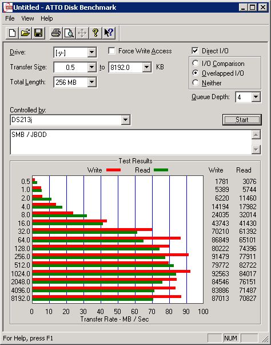
Task: Click the 8192.0 row label in chart
Action: [21, 299]
